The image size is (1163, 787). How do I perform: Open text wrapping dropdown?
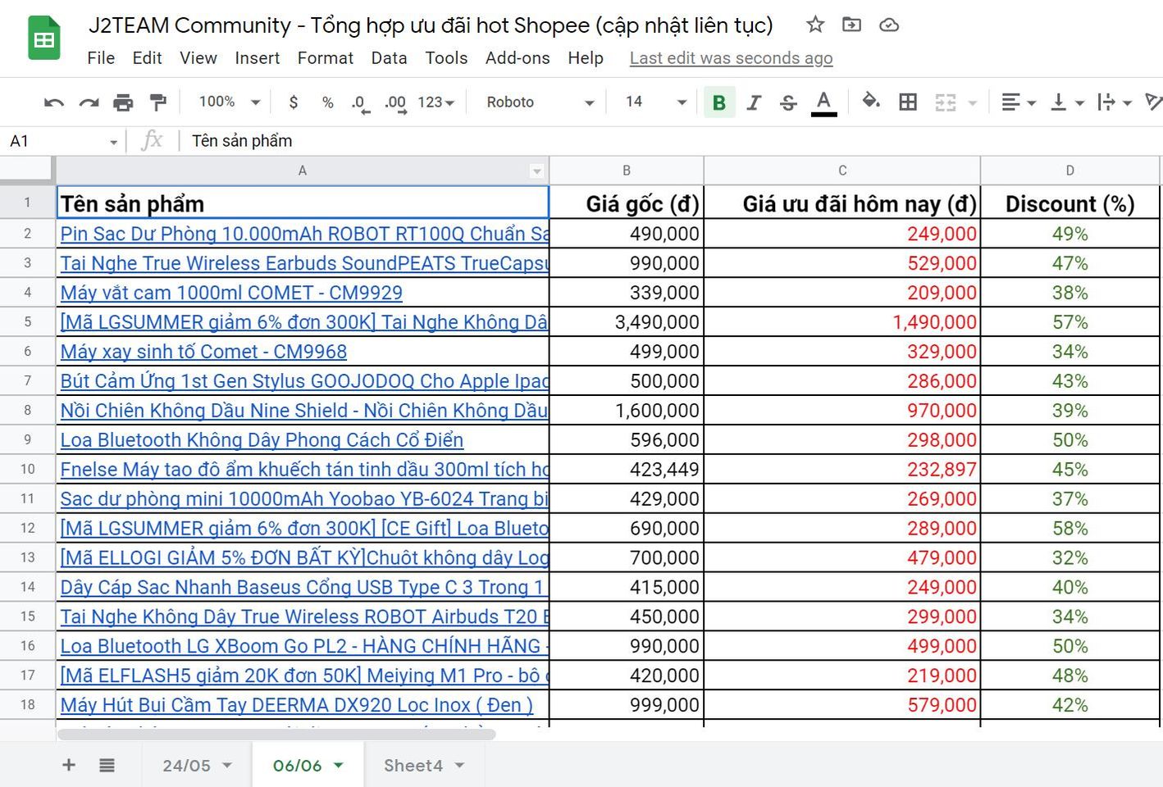click(1115, 102)
